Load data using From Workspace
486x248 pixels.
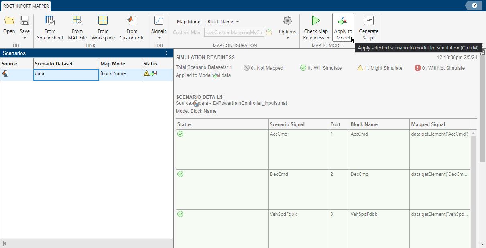tap(103, 27)
